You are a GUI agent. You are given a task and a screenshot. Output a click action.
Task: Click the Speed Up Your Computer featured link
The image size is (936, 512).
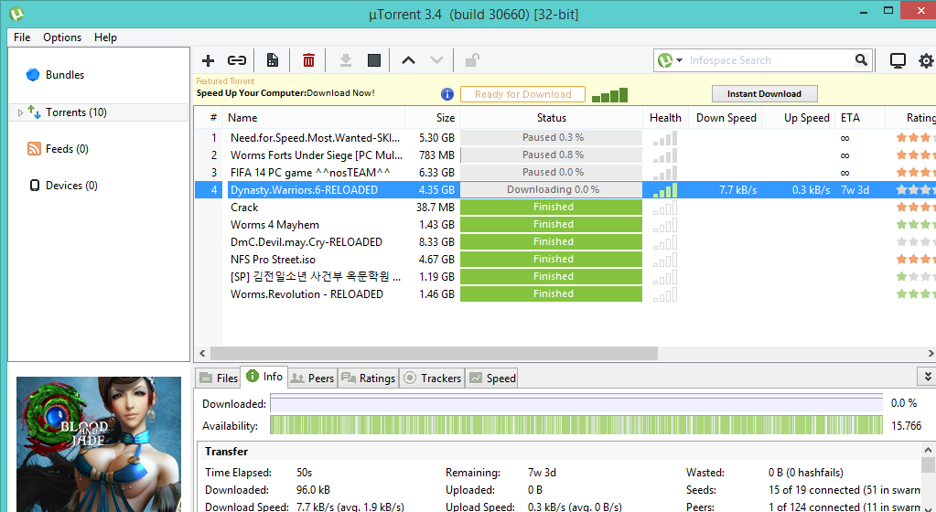point(285,93)
